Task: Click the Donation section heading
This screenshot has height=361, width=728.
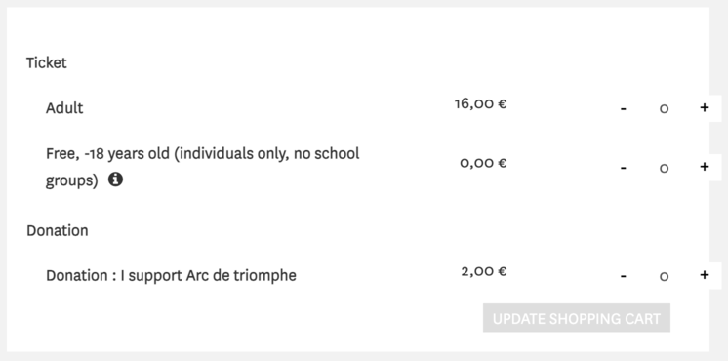Action: tap(58, 230)
